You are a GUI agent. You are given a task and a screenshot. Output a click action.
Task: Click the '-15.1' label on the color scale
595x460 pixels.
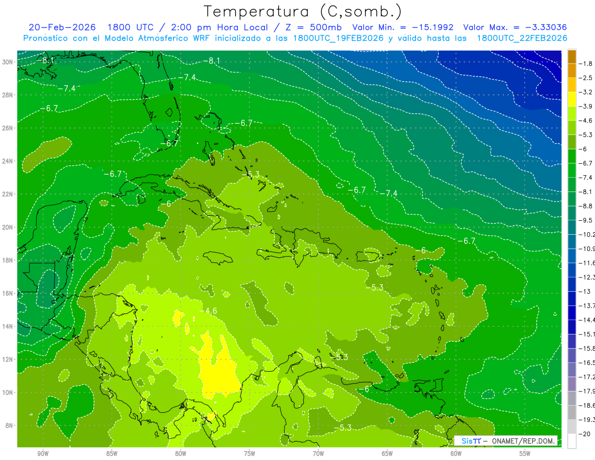tap(587, 334)
